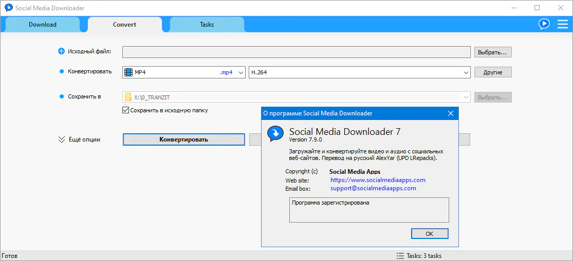The height and width of the screenshot is (261, 573).
Task: Open the socialmediaapps.com website link
Action: pyautogui.click(x=378, y=180)
